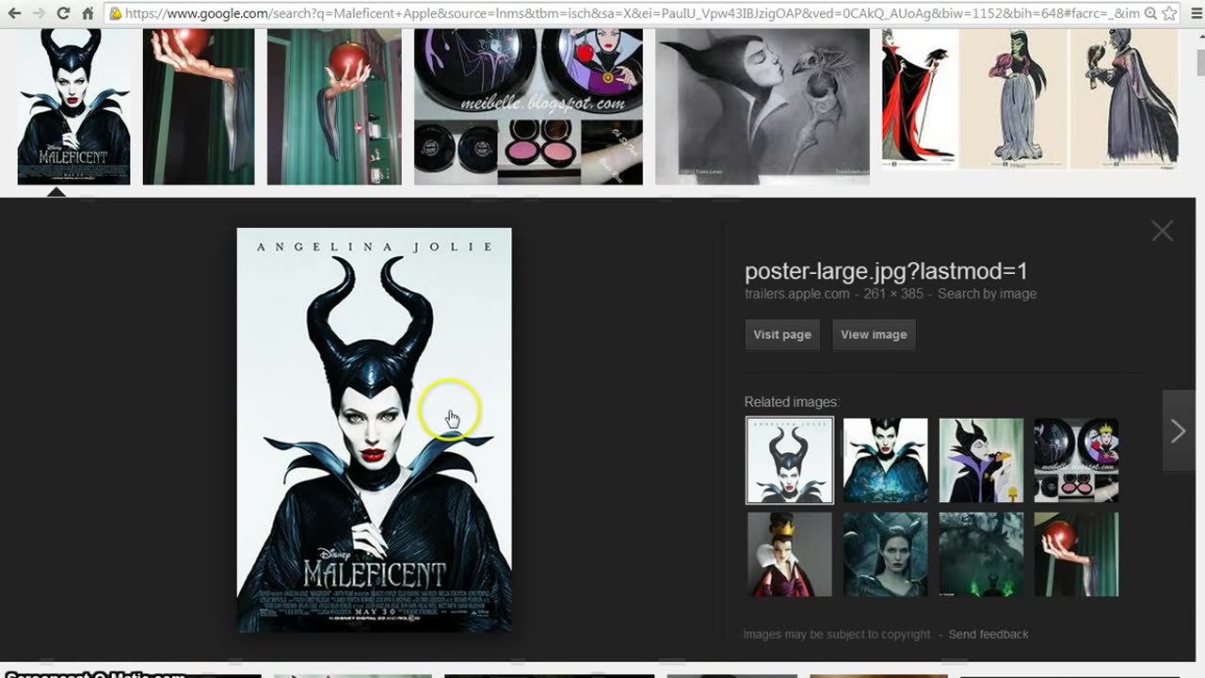Open the trailers.apple.com source link
Image resolution: width=1205 pixels, height=678 pixels.
click(797, 294)
